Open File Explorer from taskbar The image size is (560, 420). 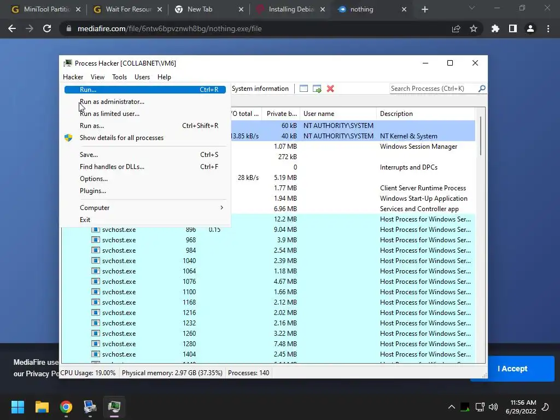42,407
